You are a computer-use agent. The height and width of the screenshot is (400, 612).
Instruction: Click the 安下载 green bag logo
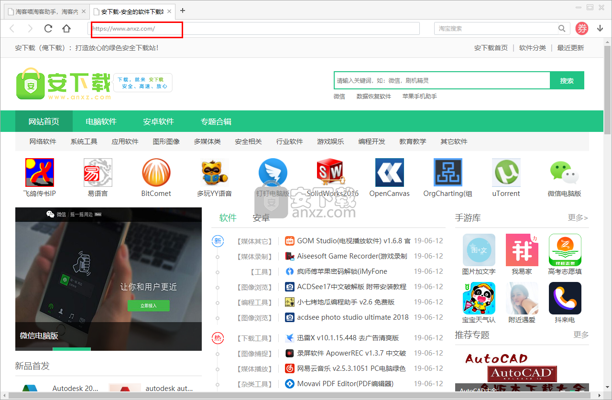[x=30, y=84]
